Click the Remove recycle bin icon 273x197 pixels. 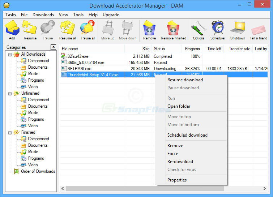click(149, 28)
